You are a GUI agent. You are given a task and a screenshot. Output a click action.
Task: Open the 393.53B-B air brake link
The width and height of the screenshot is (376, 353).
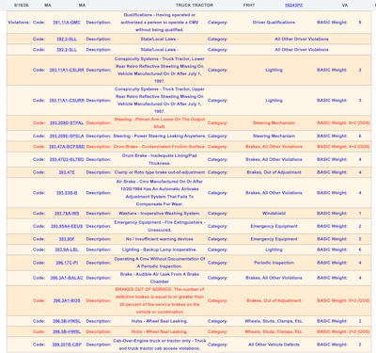(67, 193)
